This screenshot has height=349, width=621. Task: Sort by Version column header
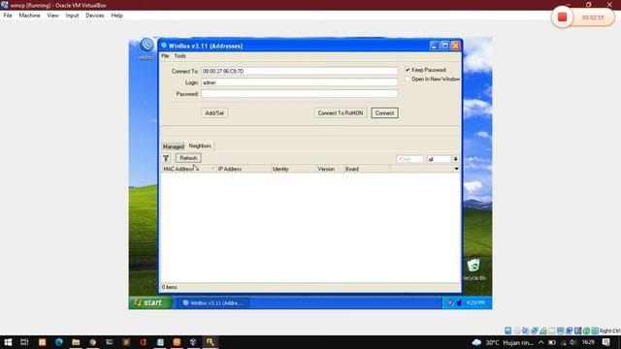click(330, 169)
